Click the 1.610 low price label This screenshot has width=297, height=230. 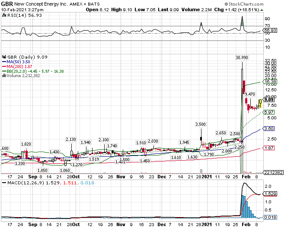coord(176,157)
